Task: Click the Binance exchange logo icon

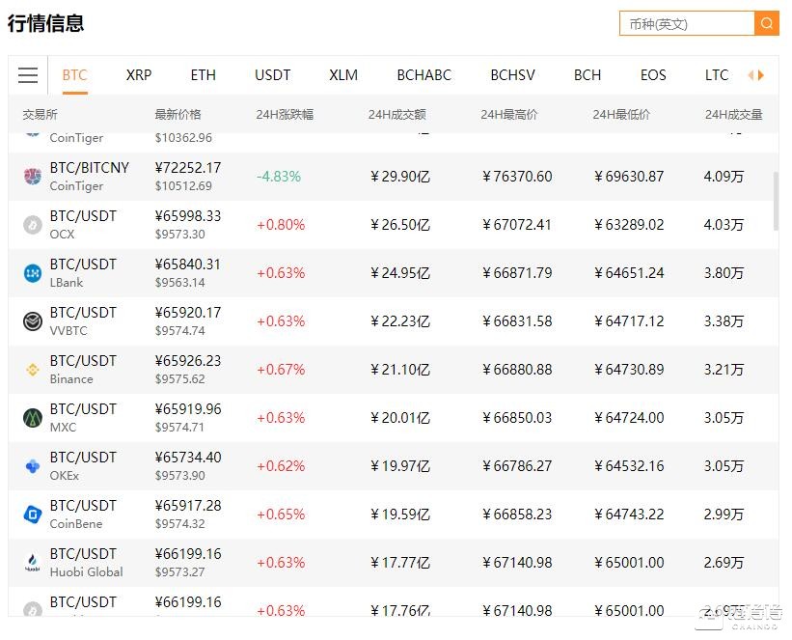Action: (x=33, y=370)
